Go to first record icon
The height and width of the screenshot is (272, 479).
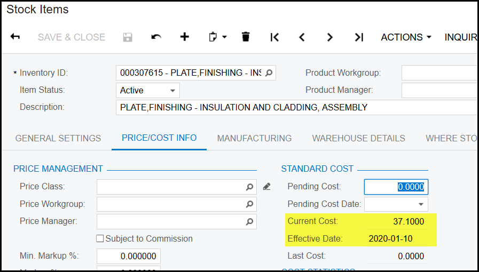tap(274, 37)
